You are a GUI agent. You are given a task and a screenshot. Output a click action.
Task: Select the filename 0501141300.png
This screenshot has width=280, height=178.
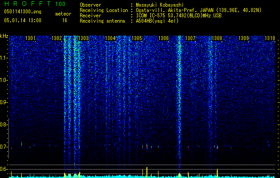pos(23,12)
